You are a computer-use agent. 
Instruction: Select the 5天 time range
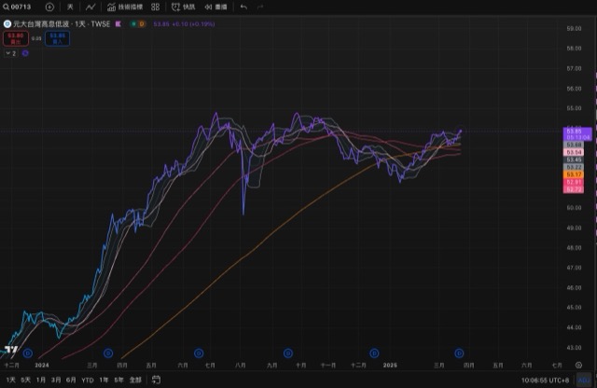click(25, 380)
